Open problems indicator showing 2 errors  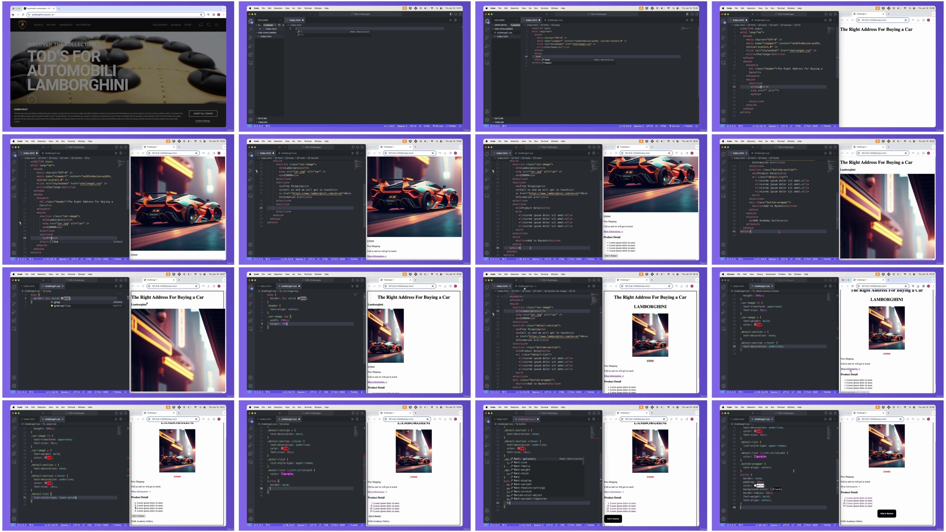pyautogui.click(x=494, y=525)
